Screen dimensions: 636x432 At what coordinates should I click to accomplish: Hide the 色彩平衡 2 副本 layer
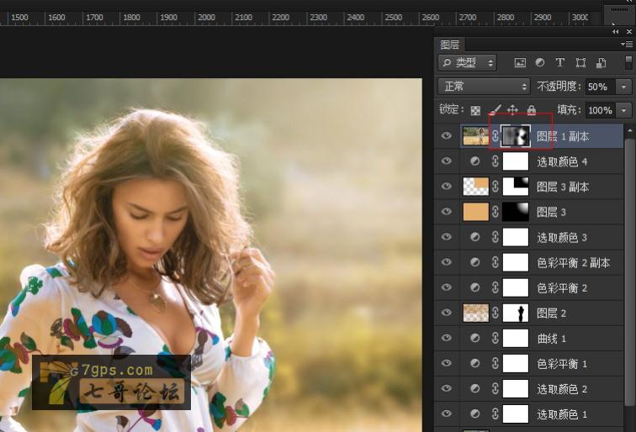[x=446, y=261]
